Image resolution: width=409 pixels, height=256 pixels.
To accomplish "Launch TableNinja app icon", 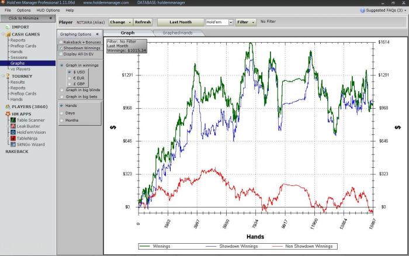I will pyautogui.click(x=13, y=139).
